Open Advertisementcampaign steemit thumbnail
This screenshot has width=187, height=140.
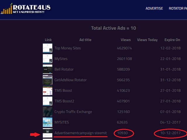coord(48,133)
